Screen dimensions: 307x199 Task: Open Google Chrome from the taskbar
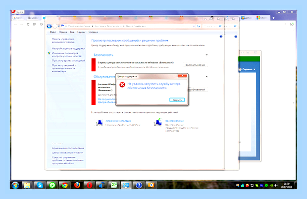coord(64,185)
